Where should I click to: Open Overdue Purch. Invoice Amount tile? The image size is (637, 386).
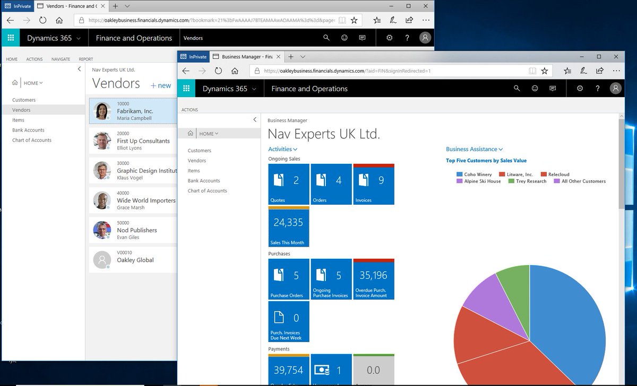pos(374,279)
